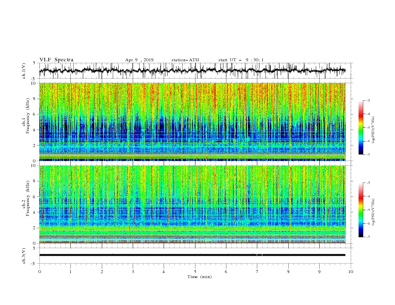Viewport: 395px width, 305px height.
Task: Click the "ch.1(V)" waveform axis label
Action: point(24,71)
